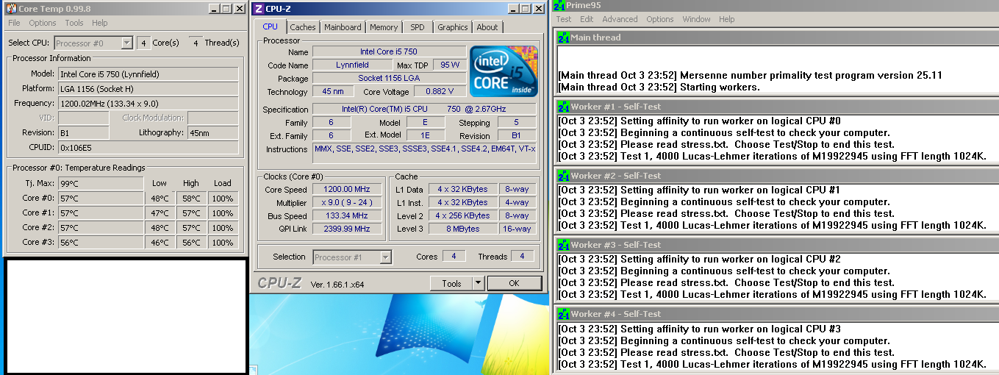The height and width of the screenshot is (375, 999).
Task: Click Worker #3 Self-Test window icon
Action: [x=564, y=245]
